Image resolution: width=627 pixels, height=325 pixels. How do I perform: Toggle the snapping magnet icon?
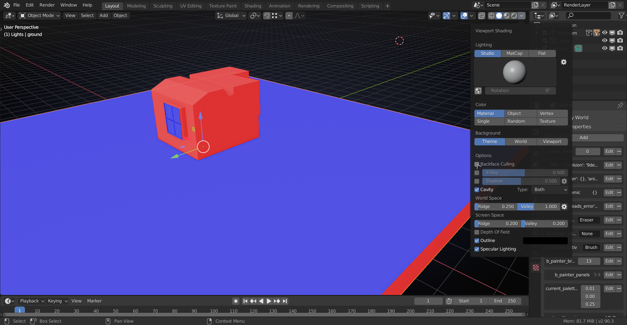pos(267,15)
